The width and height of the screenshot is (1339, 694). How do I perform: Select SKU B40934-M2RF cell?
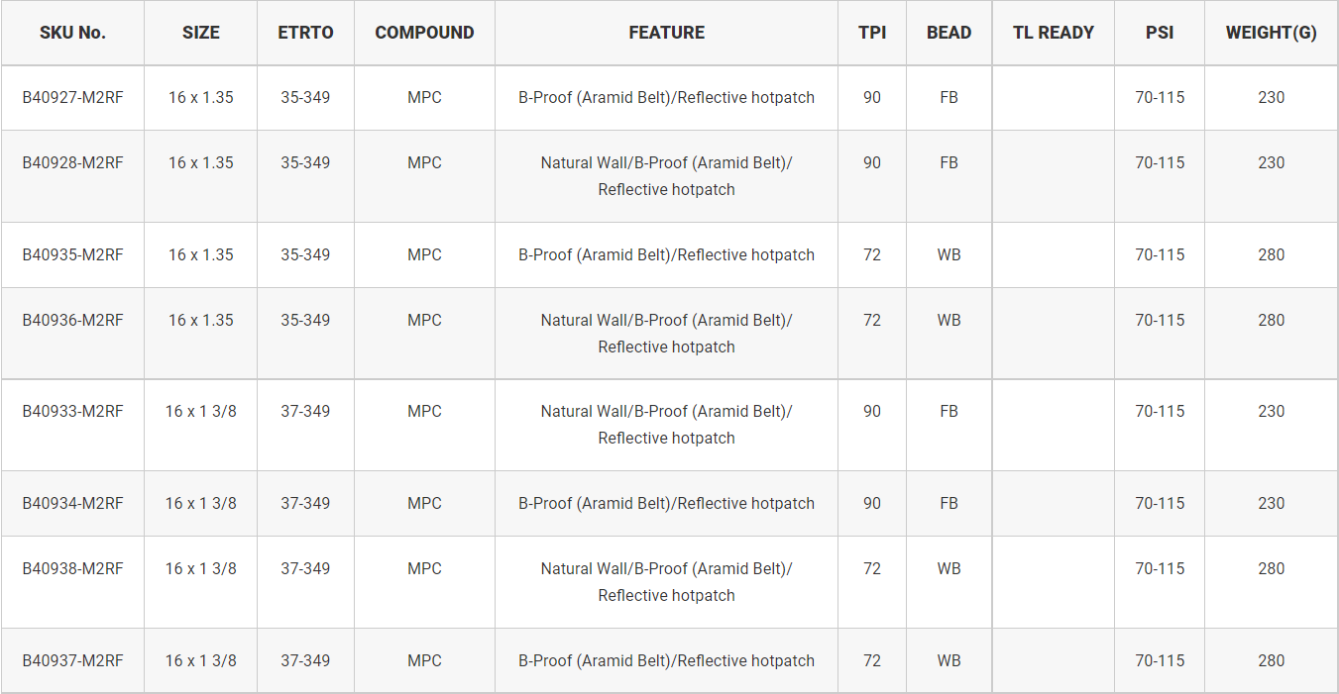[73, 503]
